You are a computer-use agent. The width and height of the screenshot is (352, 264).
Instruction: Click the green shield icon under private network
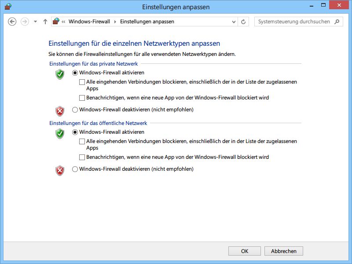(x=60, y=74)
